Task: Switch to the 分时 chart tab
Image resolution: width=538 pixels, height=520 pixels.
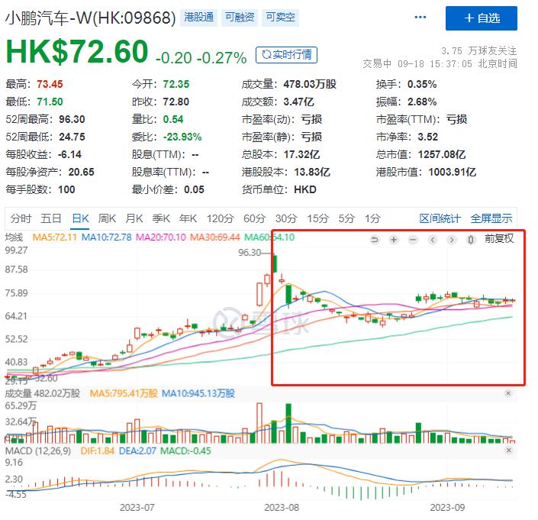Action: [x=21, y=218]
